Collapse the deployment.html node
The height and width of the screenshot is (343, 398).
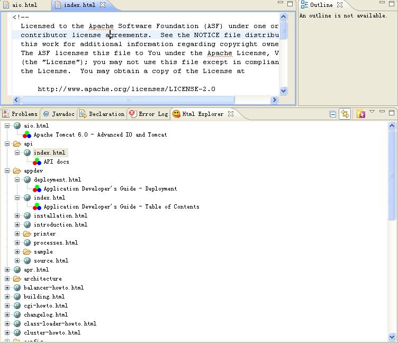tap(17, 179)
